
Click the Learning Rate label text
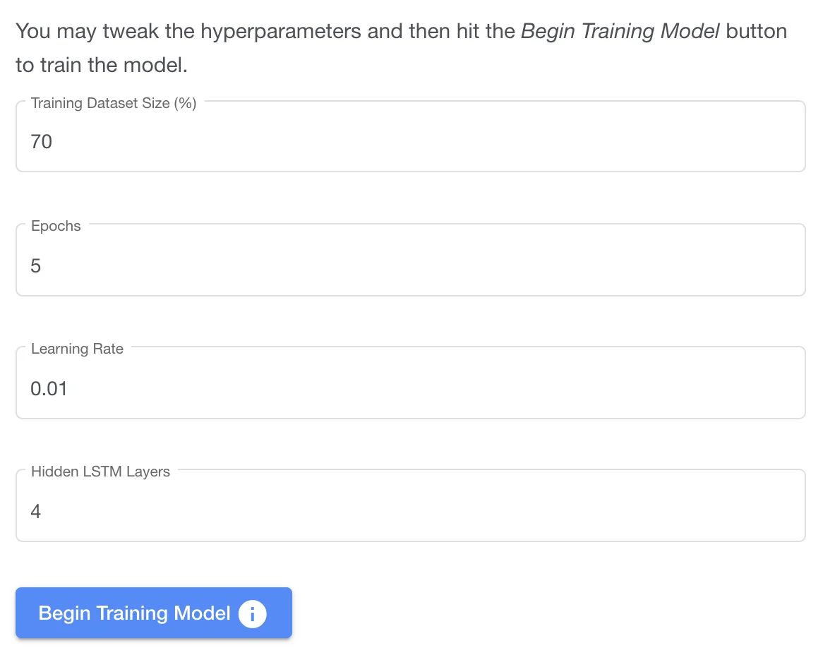tap(77, 349)
